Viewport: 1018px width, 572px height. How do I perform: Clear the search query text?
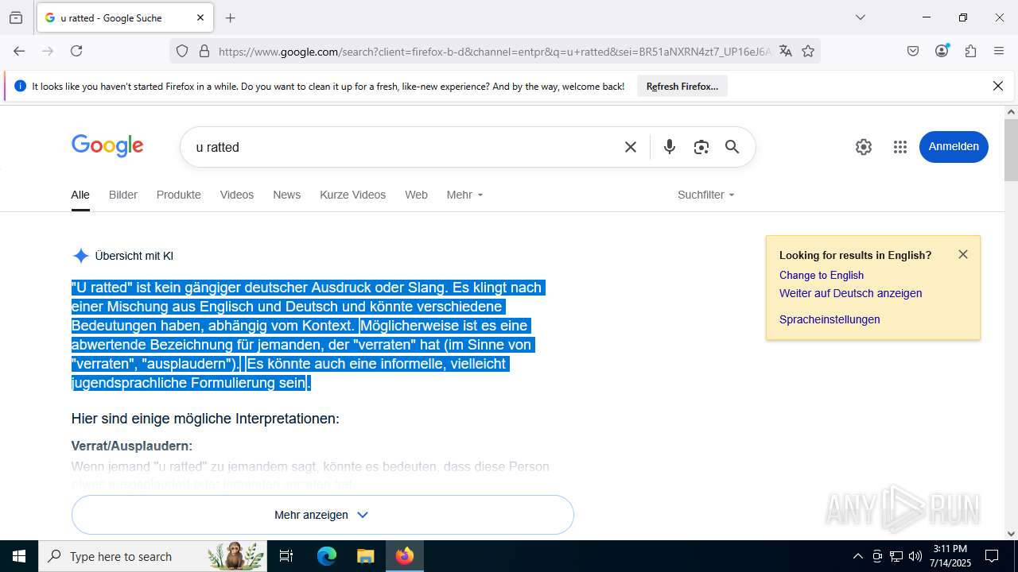(x=631, y=147)
